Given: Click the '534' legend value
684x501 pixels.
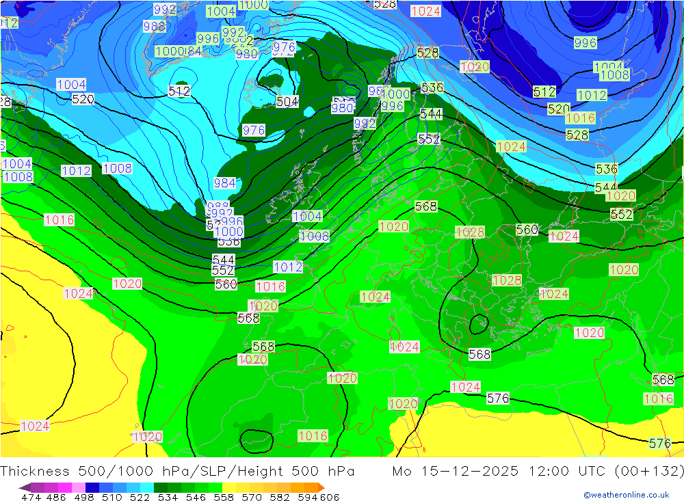Looking at the screenshot, I should (x=168, y=497).
